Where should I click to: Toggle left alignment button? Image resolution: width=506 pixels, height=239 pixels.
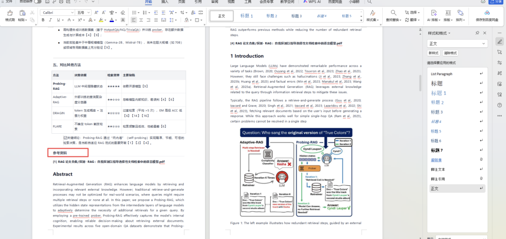point(134,20)
